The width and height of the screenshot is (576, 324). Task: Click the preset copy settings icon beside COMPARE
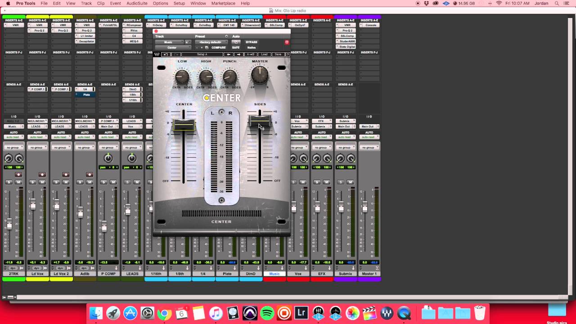point(207,48)
